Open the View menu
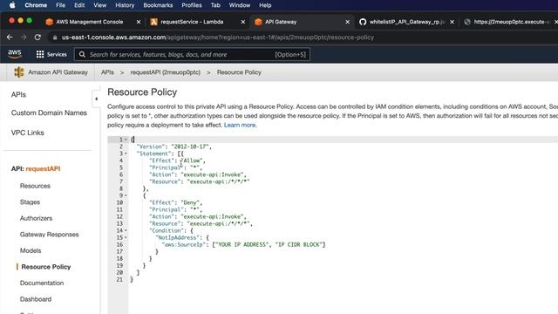 100,5
